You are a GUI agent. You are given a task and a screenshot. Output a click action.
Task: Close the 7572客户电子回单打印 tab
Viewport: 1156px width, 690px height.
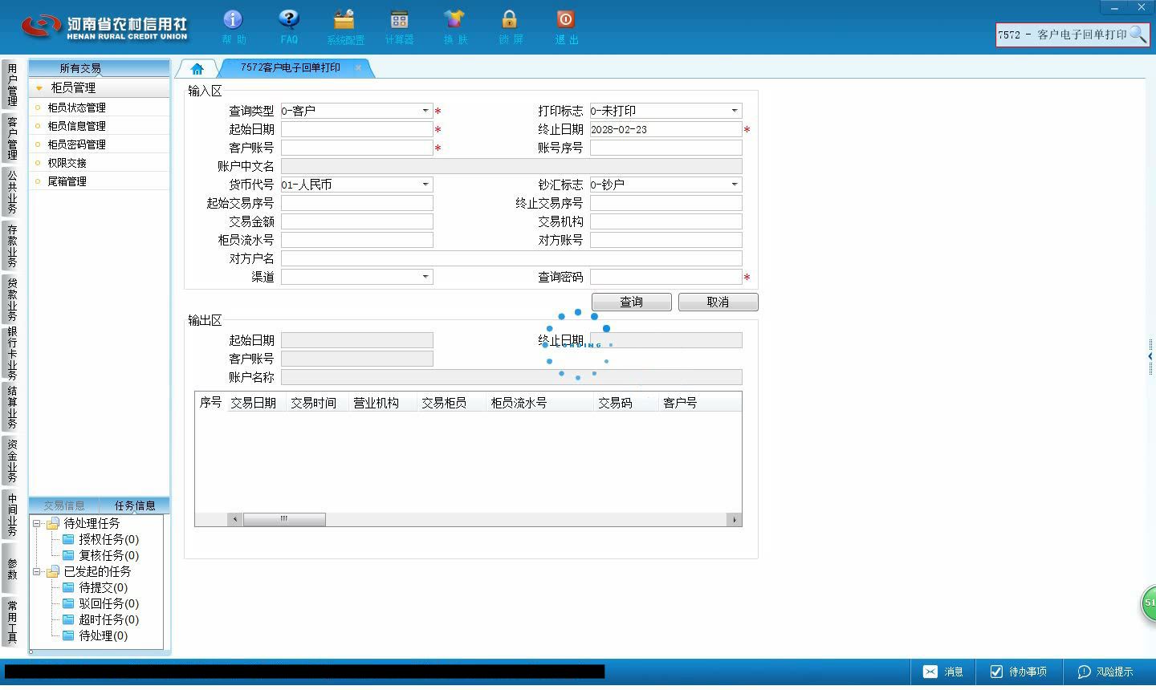click(358, 68)
